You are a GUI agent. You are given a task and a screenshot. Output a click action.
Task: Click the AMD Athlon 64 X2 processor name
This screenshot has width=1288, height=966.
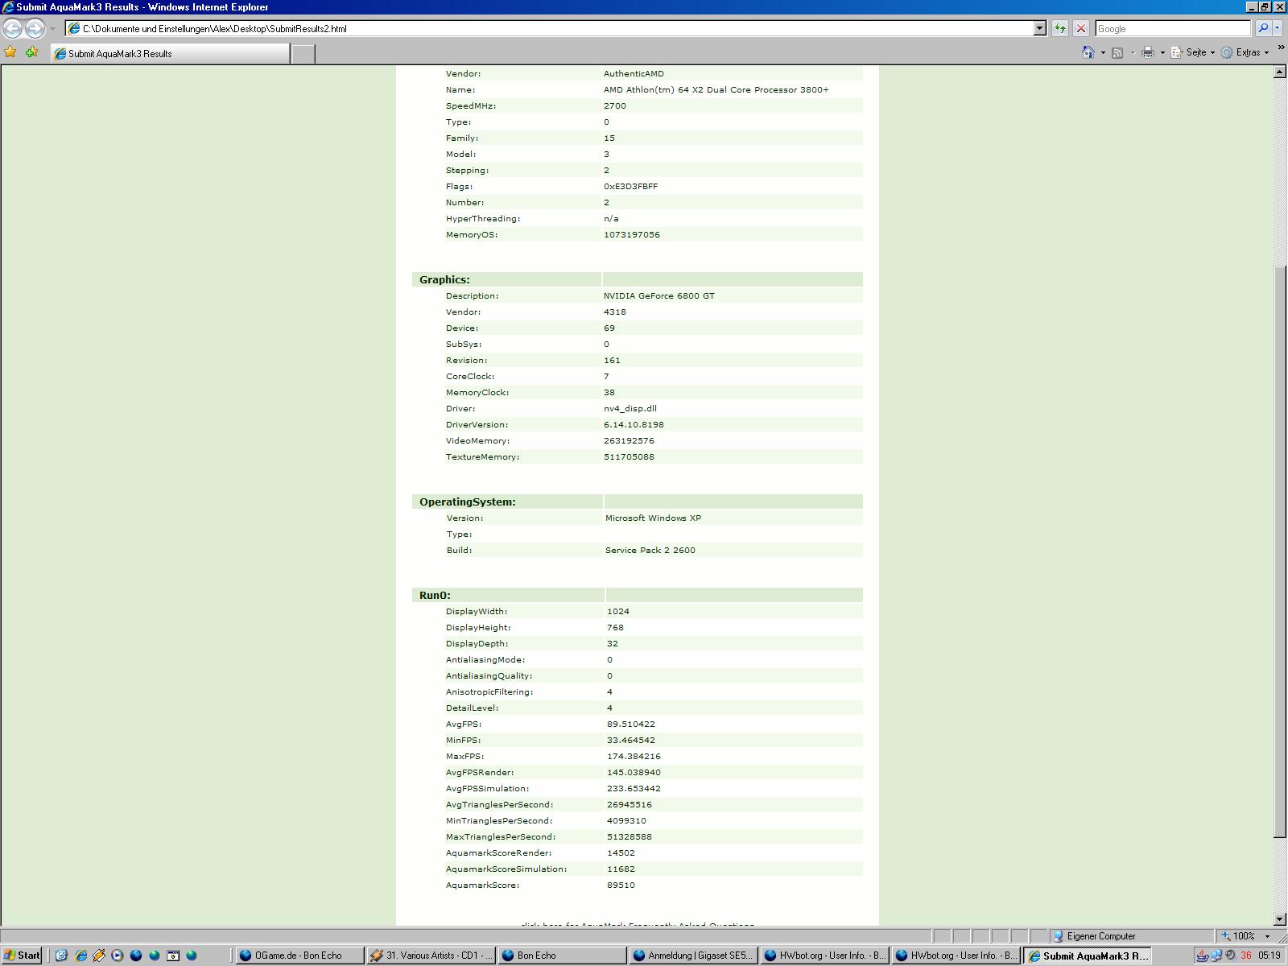[716, 89]
